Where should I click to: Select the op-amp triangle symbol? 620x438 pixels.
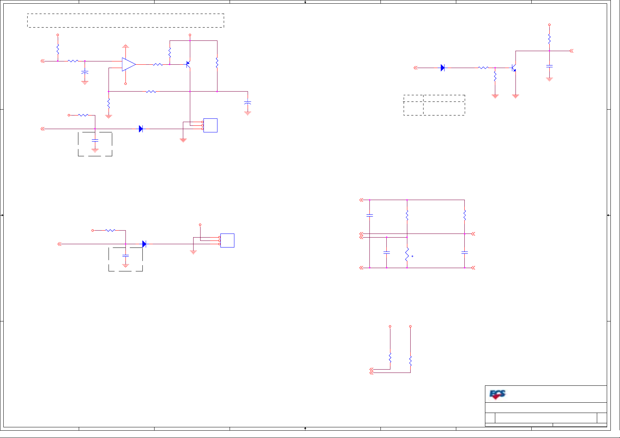[x=129, y=64]
